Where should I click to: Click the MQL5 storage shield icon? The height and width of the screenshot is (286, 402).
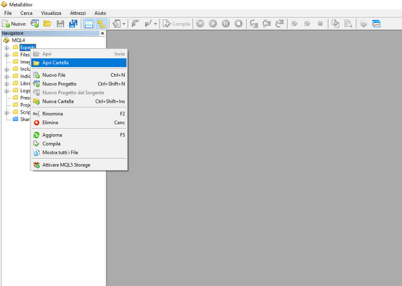pos(363,24)
